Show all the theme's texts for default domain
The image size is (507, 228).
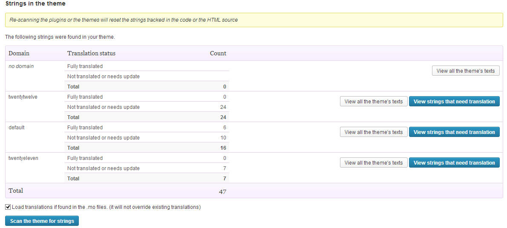pyautogui.click(x=373, y=132)
